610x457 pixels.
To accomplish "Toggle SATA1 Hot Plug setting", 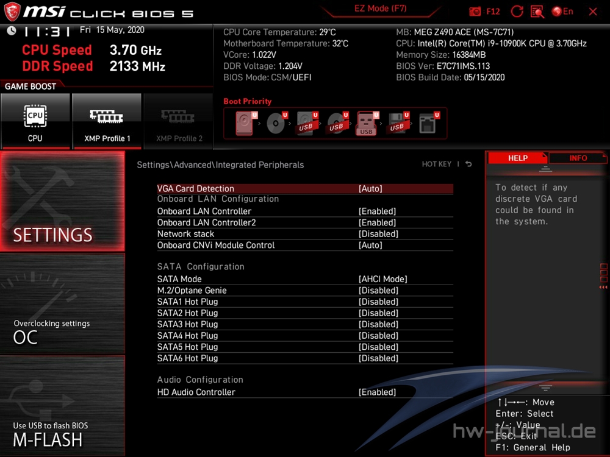I will 305,302.
